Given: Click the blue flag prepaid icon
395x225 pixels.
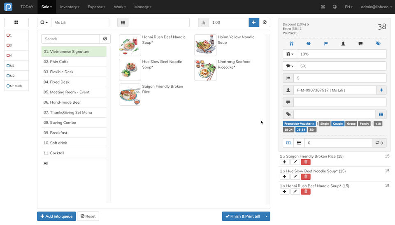Looking at the screenshot, I should (x=326, y=43).
